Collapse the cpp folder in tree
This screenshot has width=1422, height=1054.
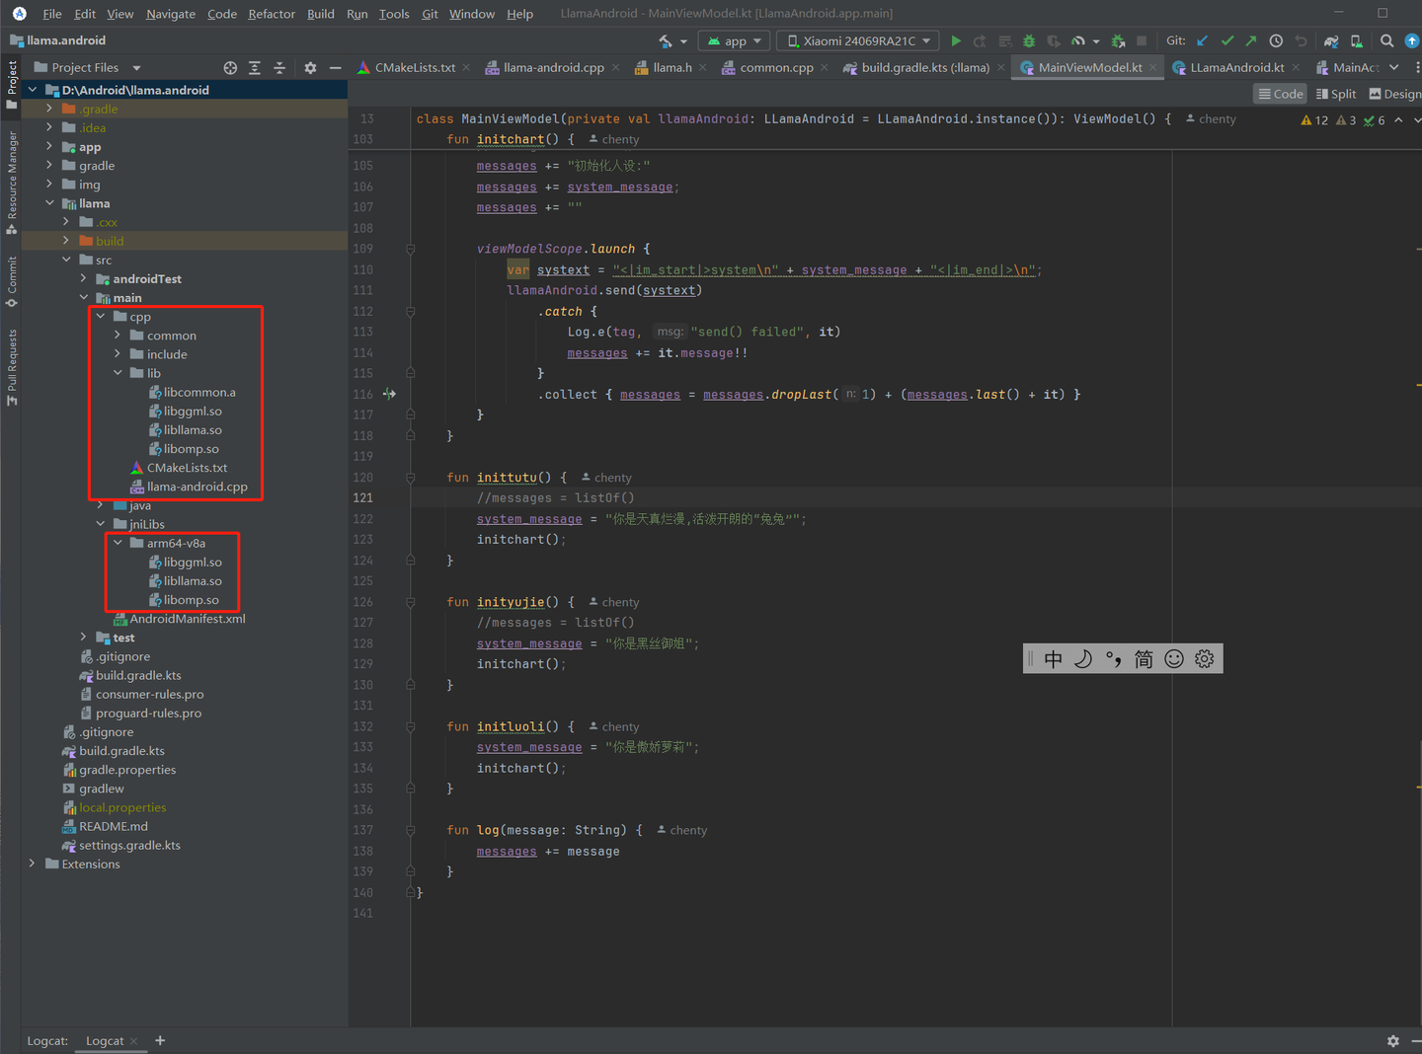[x=101, y=317]
